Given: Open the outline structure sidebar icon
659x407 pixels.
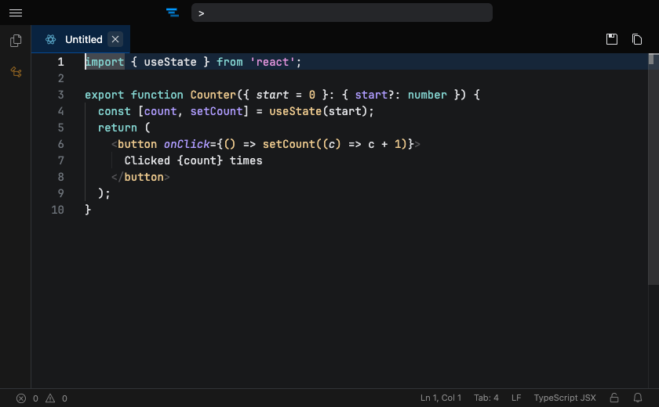Looking at the screenshot, I should (x=16, y=72).
